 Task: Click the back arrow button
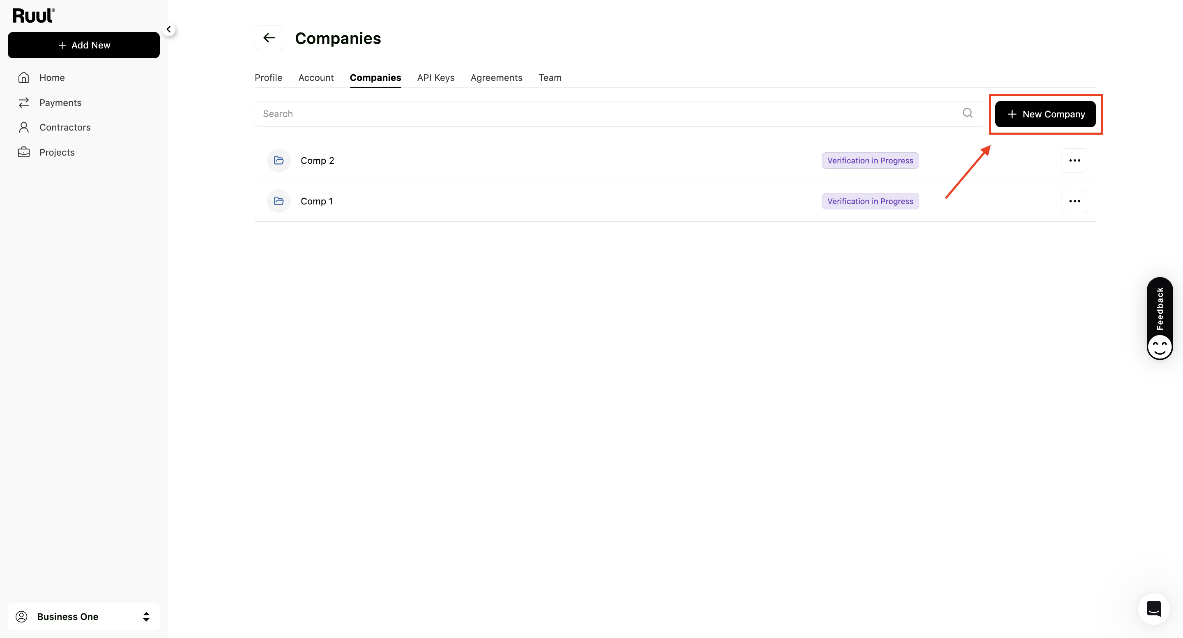click(269, 38)
